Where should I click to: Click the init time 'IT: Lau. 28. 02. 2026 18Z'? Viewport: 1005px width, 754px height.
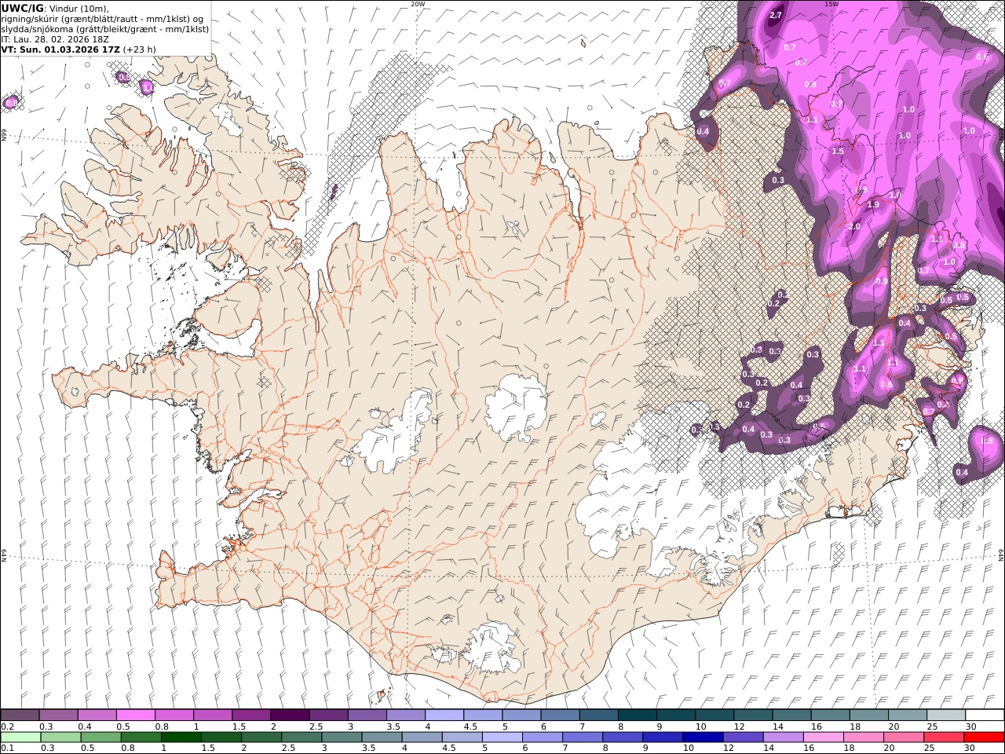click(55, 38)
